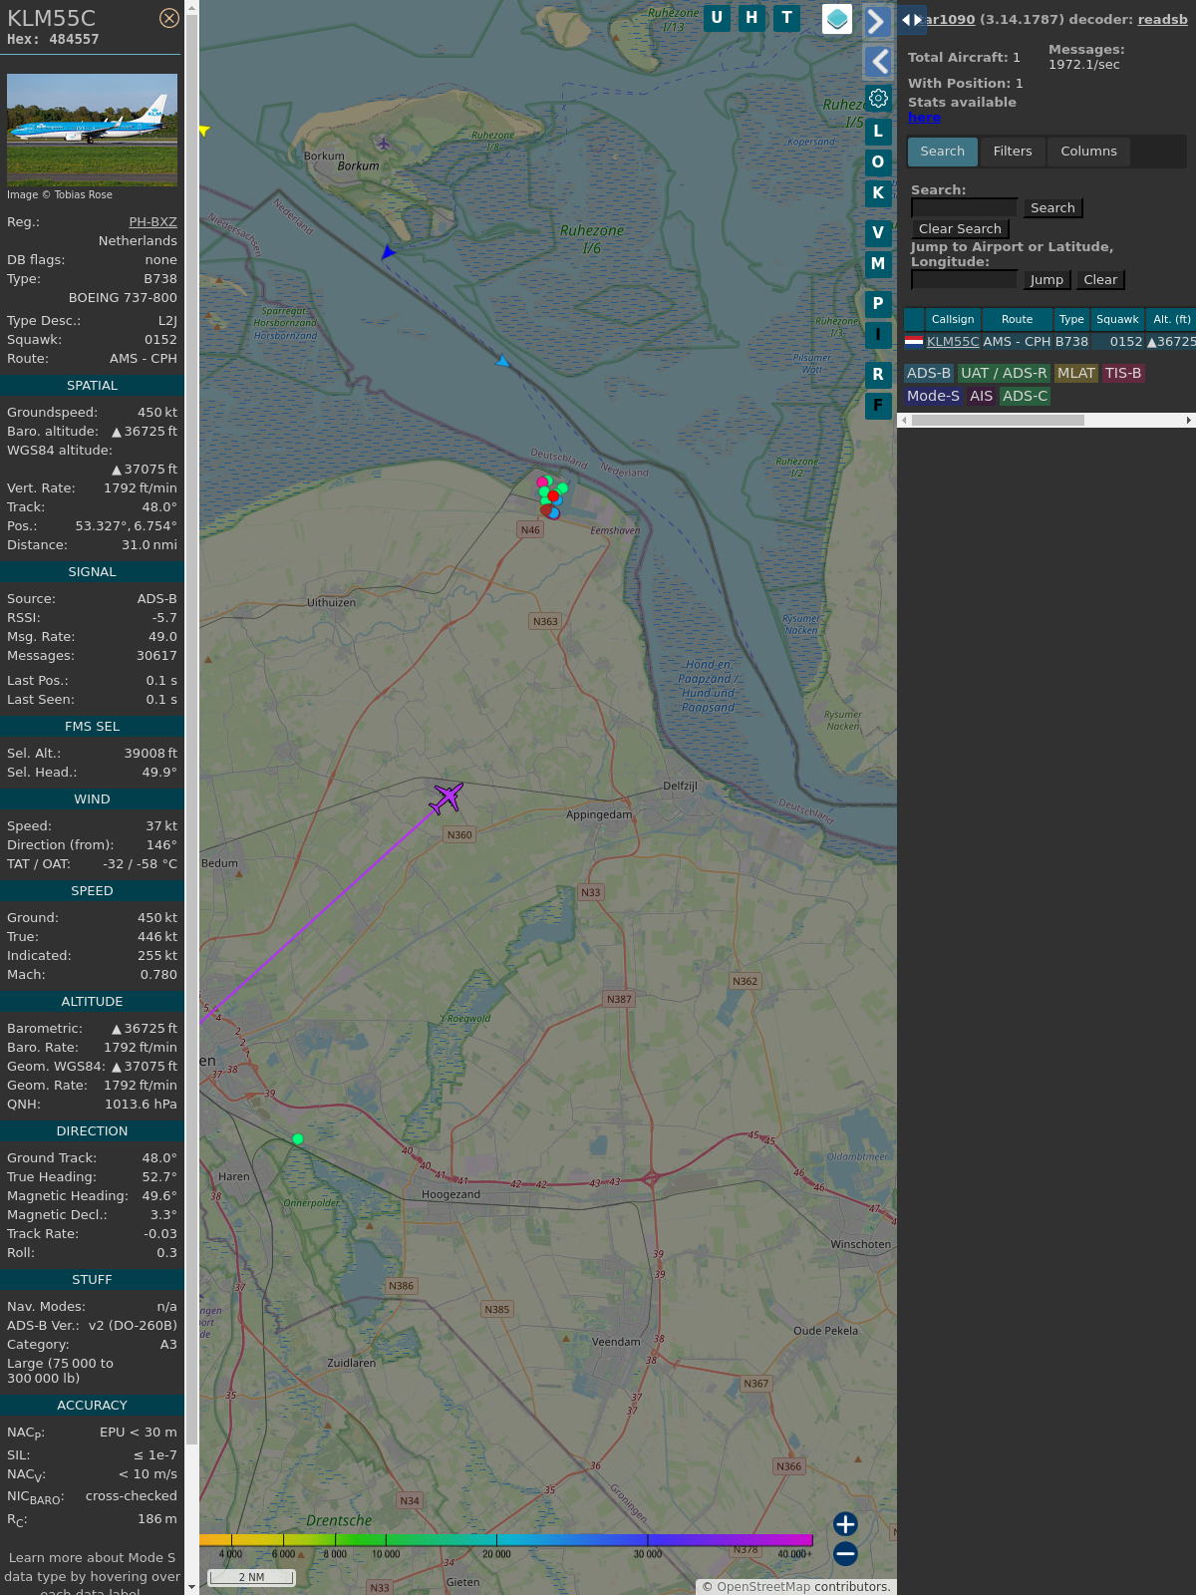1196x1595 pixels.
Task: Click the settings gear icon
Action: pos(878,98)
